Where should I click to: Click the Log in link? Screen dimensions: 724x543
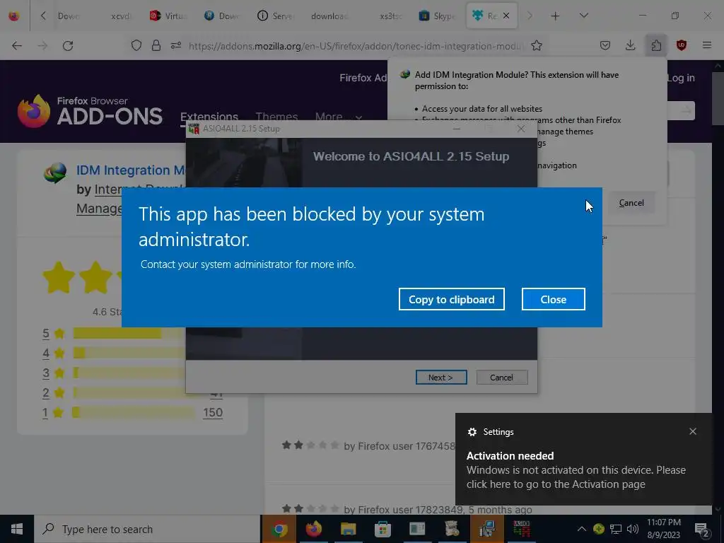[681, 78]
